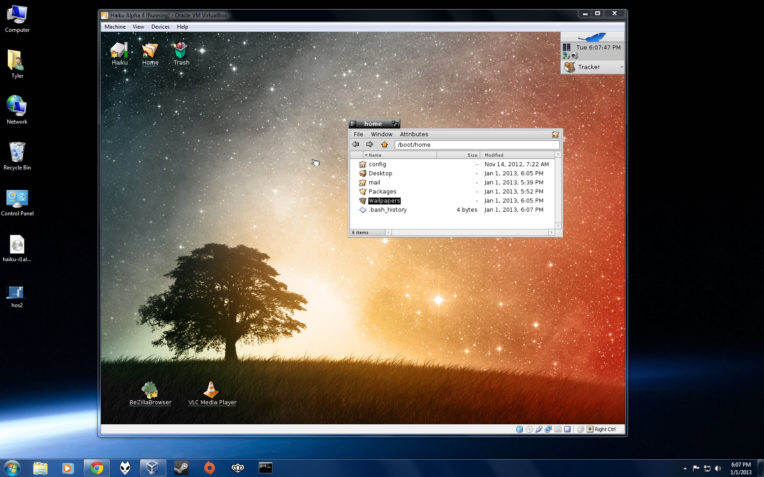The height and width of the screenshot is (477, 764).
Task: Click the USB devices icon in VirtualBox status bar
Action: (x=539, y=429)
